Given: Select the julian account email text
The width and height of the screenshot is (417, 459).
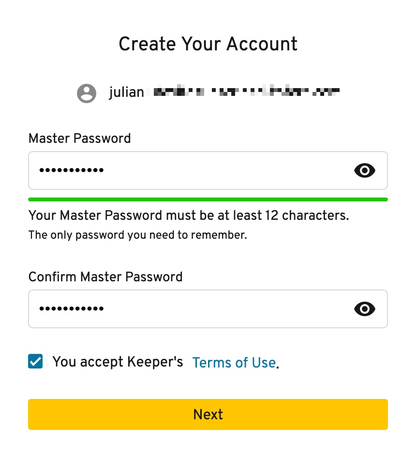Looking at the screenshot, I should (224, 92).
